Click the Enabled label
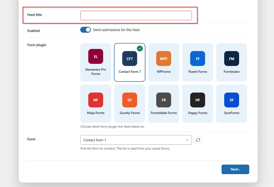The height and width of the screenshot is (187, 274). (x=33, y=31)
